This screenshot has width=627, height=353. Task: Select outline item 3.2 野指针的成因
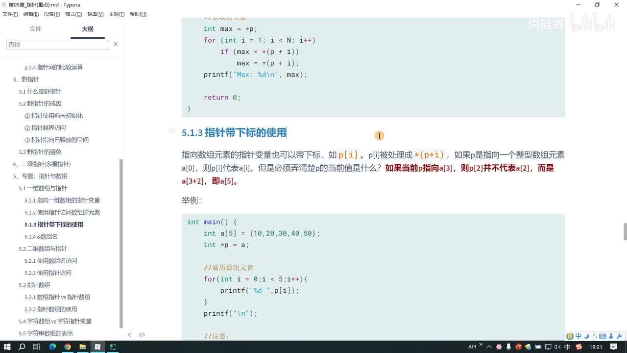coord(40,103)
